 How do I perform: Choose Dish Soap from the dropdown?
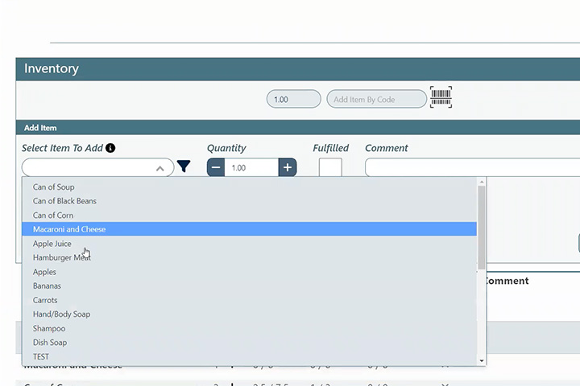click(50, 343)
